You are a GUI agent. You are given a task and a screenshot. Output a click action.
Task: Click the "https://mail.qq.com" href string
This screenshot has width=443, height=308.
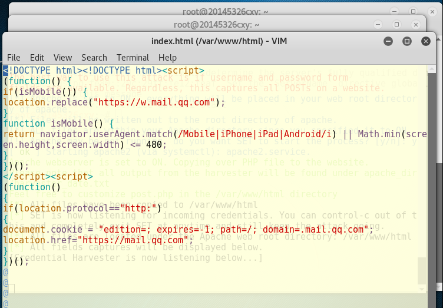133,240
